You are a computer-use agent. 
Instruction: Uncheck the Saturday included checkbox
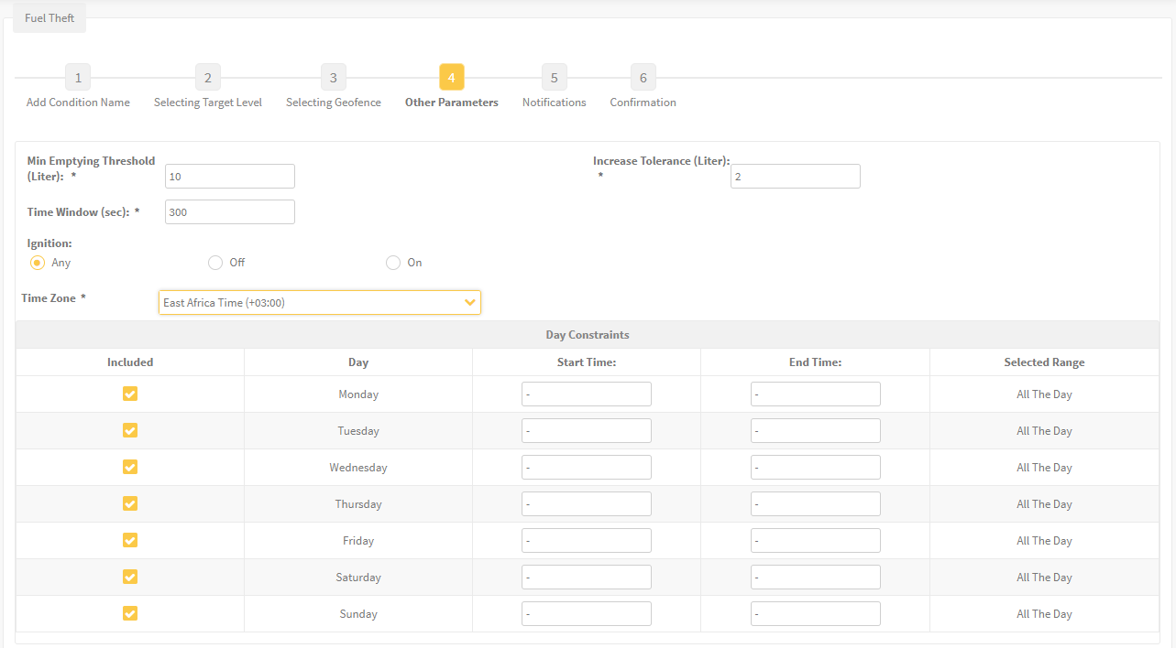[x=130, y=577]
